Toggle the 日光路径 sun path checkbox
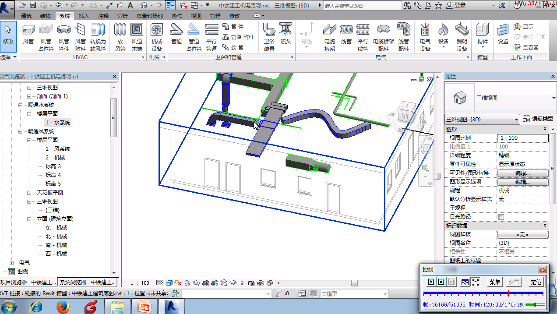The width and height of the screenshot is (557, 314). point(501,217)
